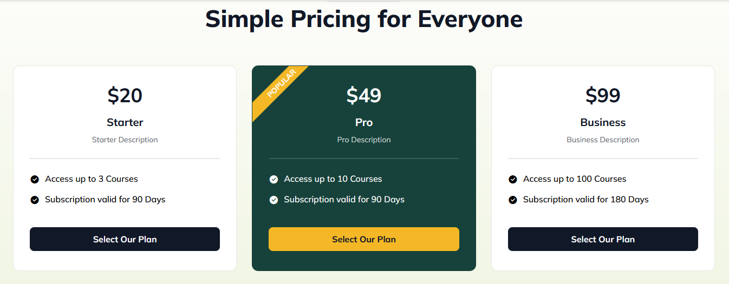Select the Starter plan button

coord(125,239)
